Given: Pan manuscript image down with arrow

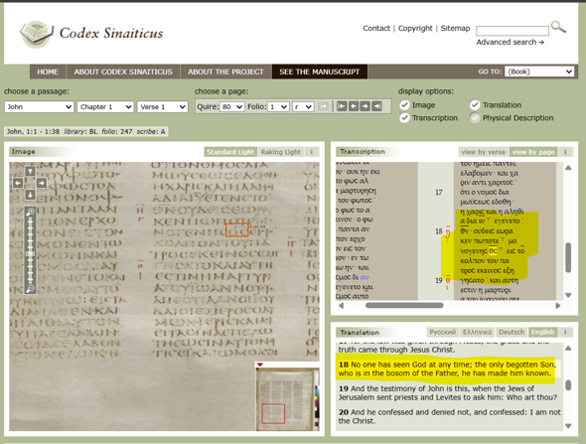Looking at the screenshot, I should coord(30,195).
